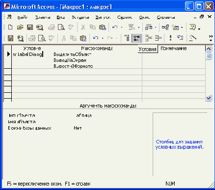Open the Undo dropdown arrow in macro toolbar

(x=103, y=38)
